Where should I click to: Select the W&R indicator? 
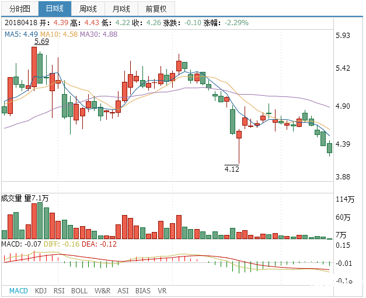click(103, 291)
